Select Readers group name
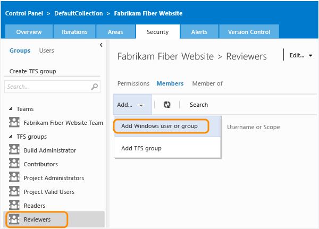 pos(35,206)
